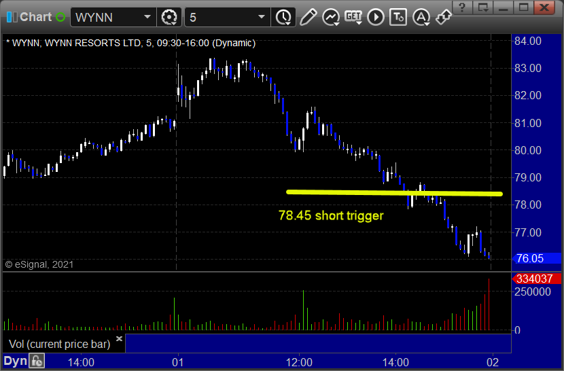Open the chart studies line menu
The image size is (564, 371).
(331, 17)
